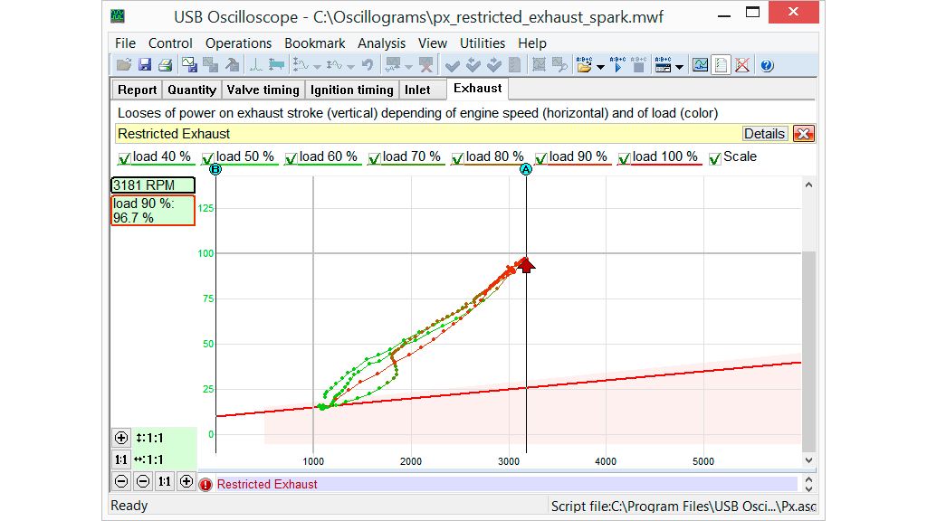Screen dimensions: 927x521
Task: Open the File menu
Action: coord(125,43)
